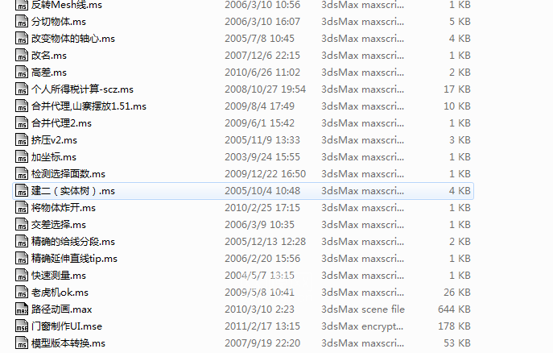The height and width of the screenshot is (353, 553).
Task: Click the max scene icon for 路径动画.max
Action: coord(22,309)
